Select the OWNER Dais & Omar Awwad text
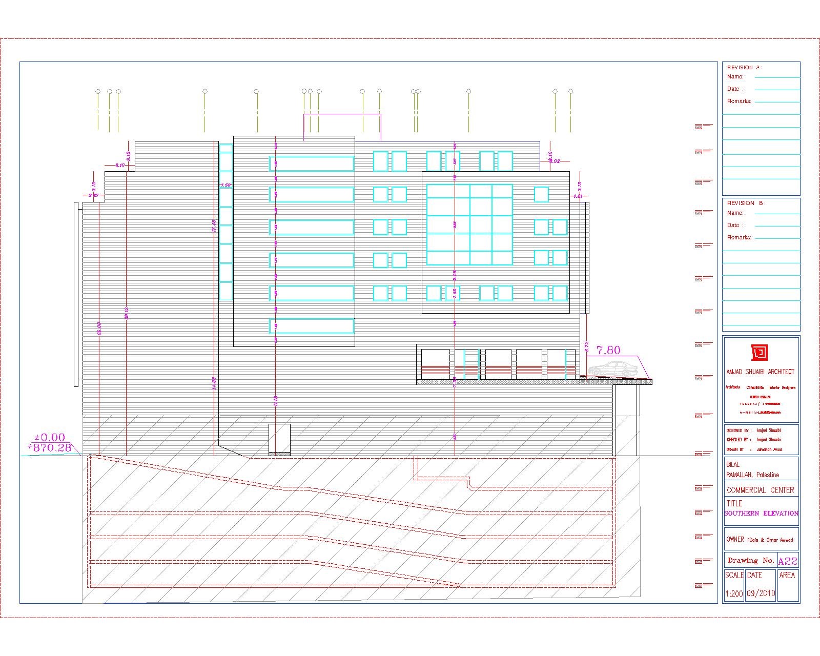 coord(761,540)
